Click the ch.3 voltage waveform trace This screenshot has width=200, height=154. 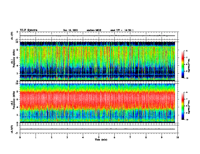click(x=97, y=129)
